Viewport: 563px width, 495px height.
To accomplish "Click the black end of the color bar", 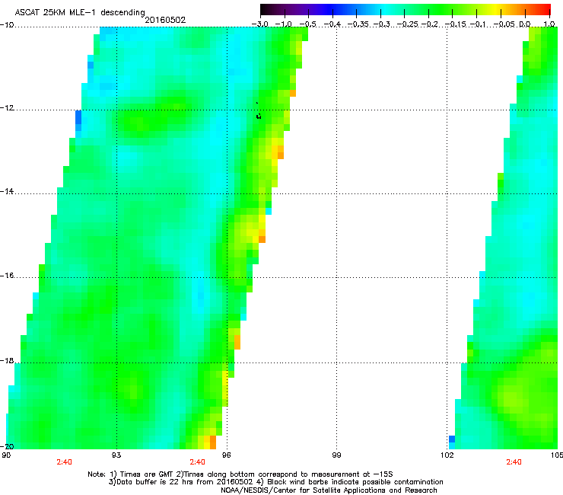I will coord(266,9).
